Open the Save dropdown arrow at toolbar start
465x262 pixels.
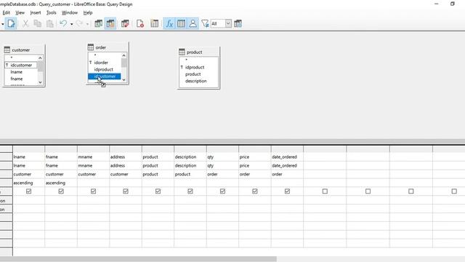pyautogui.click(x=2, y=24)
